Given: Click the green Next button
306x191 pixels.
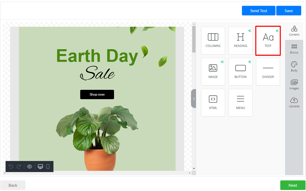Looking at the screenshot, I should (293, 185).
